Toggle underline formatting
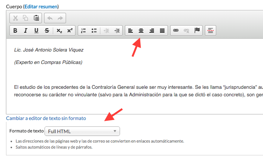Image resolution: width=263 pixels, height=158 pixels. coord(36,31)
